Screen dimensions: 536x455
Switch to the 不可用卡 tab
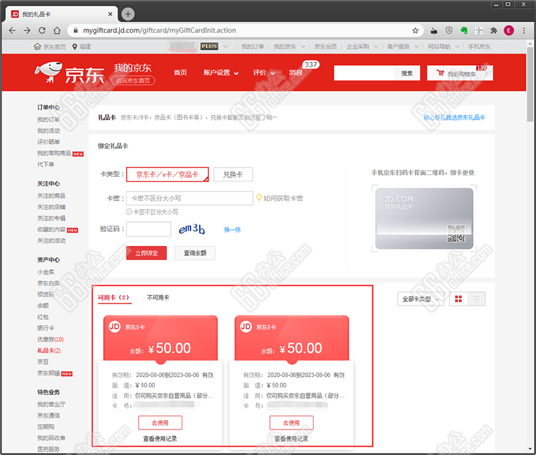[158, 298]
